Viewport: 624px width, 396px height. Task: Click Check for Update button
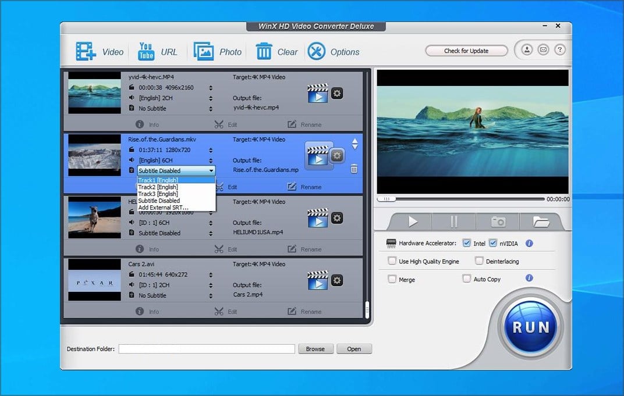point(466,51)
